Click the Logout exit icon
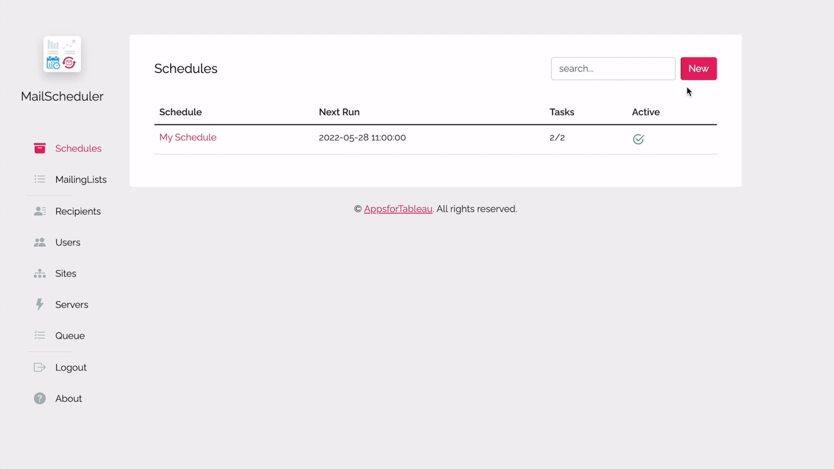 coord(40,367)
